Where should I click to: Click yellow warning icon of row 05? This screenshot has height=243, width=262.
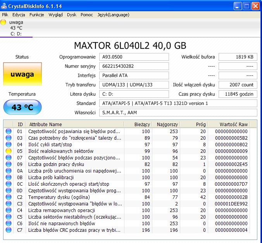tap(9, 151)
